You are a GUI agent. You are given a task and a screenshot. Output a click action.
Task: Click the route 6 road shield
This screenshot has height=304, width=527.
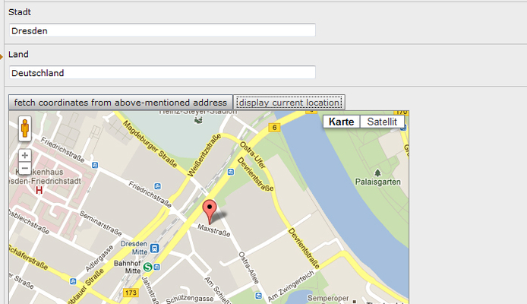[x=274, y=128]
